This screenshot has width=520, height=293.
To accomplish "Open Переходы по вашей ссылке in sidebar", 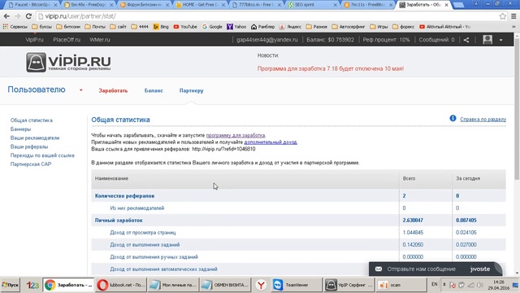I will click(x=42, y=155).
